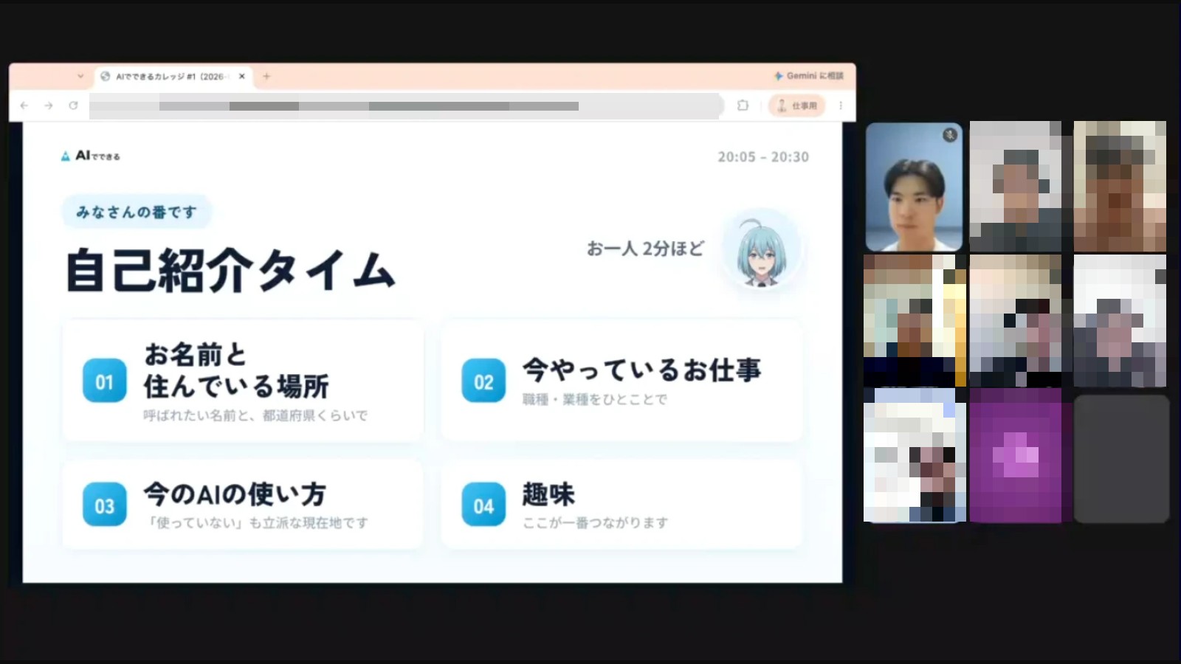The height and width of the screenshot is (664, 1181).
Task: Select the AIでできるカレッジ #1 tab
Action: click(173, 76)
